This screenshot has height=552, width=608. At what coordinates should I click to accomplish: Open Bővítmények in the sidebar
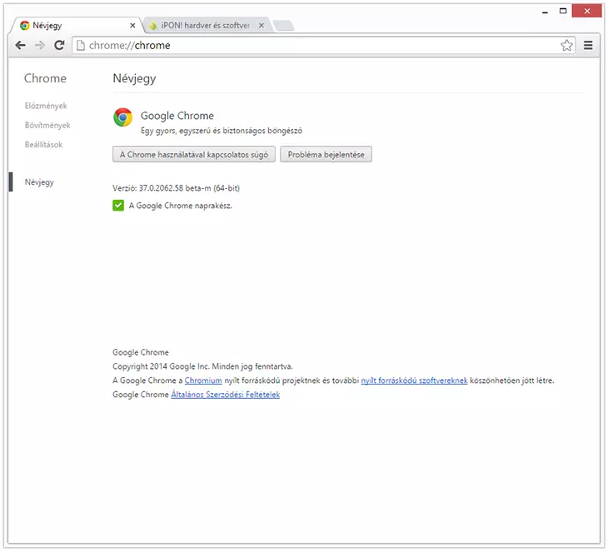point(47,125)
